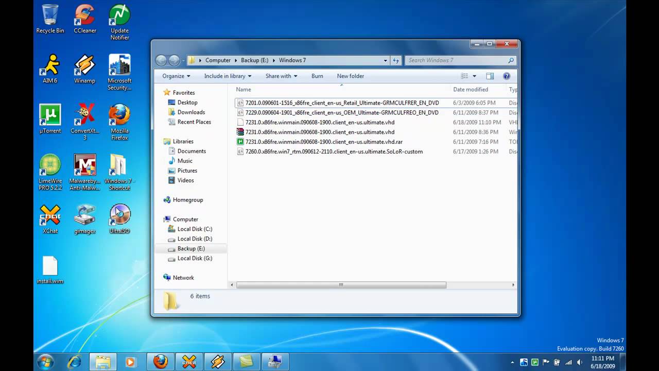
Task: Open the Organize dropdown menu
Action: pyautogui.click(x=176, y=76)
